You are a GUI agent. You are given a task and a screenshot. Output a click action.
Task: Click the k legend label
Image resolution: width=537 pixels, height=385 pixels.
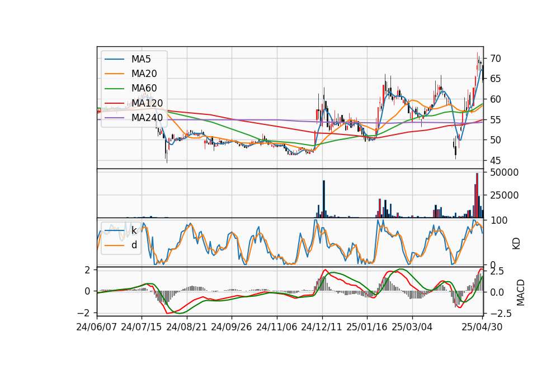[134, 230]
